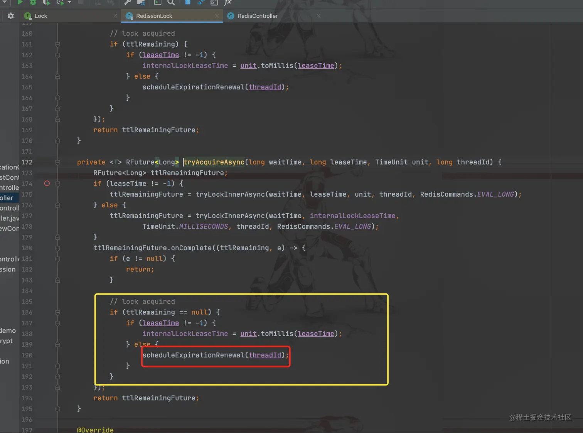Screen dimensions: 583x433
Task: Click return ttlRemainingFuture on line 194
Action: 146,398
